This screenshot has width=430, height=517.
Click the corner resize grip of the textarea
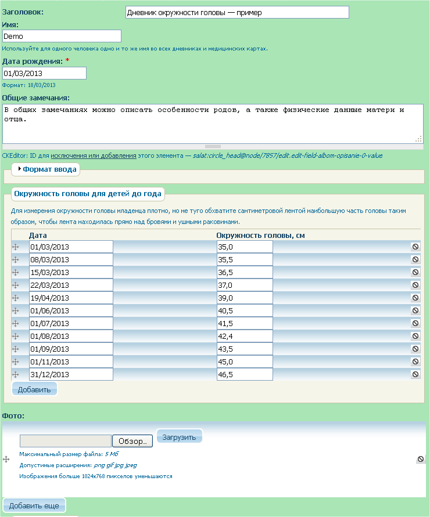[419, 139]
